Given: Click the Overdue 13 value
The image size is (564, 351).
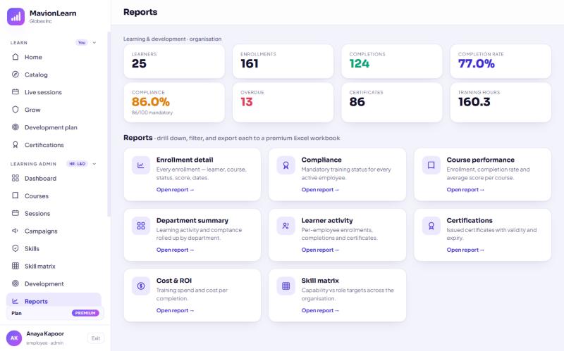Looking at the screenshot, I should 246,102.
